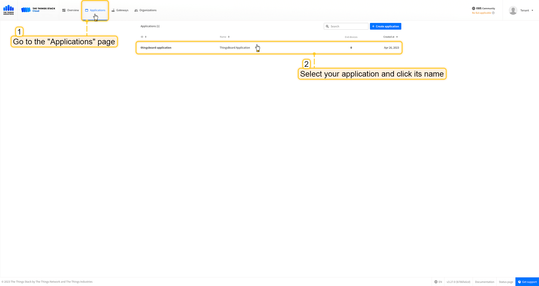Open the EN language selector

[438, 282]
